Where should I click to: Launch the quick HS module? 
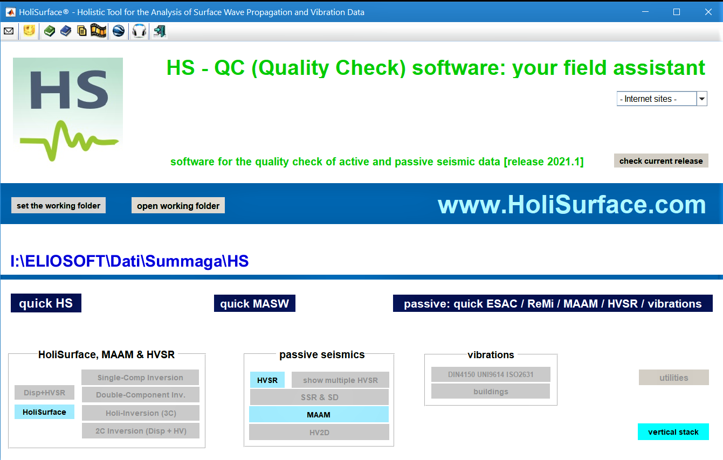pyautogui.click(x=46, y=303)
